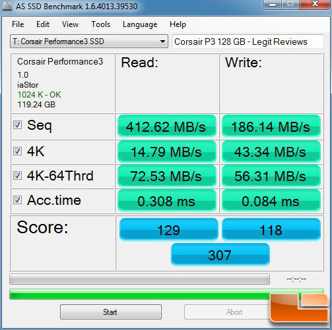Uncheck the Seq test checkbox
Image resolution: width=332 pixels, height=330 pixels.
17,125
